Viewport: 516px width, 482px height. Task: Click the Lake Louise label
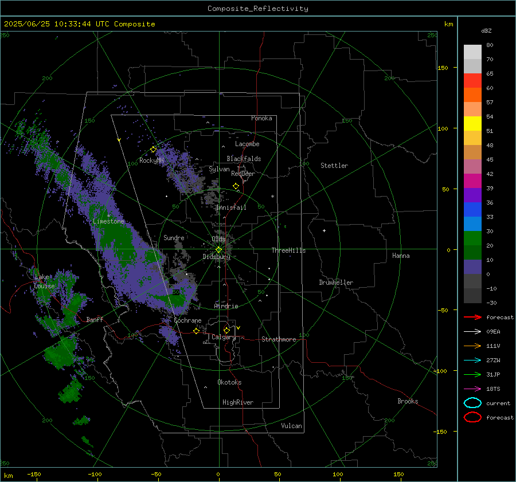[x=44, y=281]
